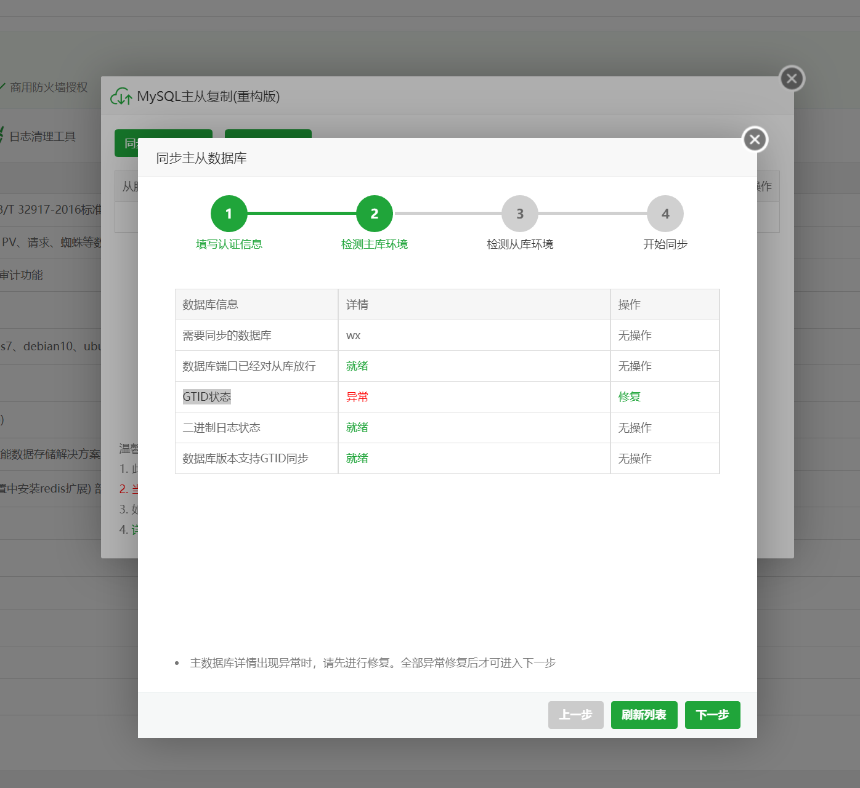Screen dimensions: 860x788
Task: Click 日志清理工具 in background page
Action: coord(43,137)
